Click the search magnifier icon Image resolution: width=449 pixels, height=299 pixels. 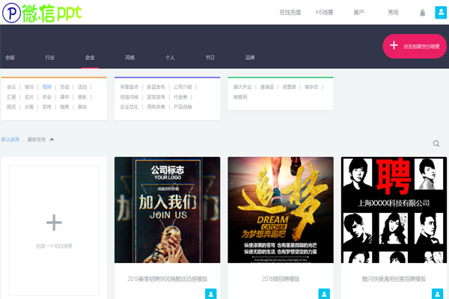pos(436,144)
